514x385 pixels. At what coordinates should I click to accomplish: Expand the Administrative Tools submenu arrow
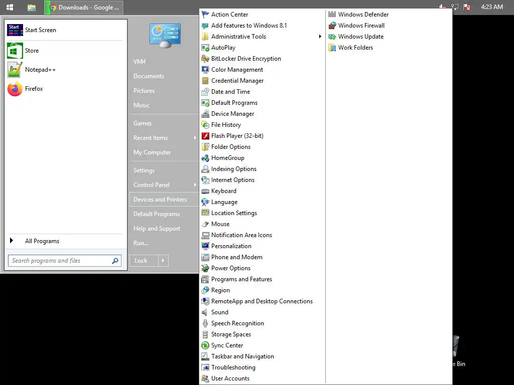(x=320, y=36)
